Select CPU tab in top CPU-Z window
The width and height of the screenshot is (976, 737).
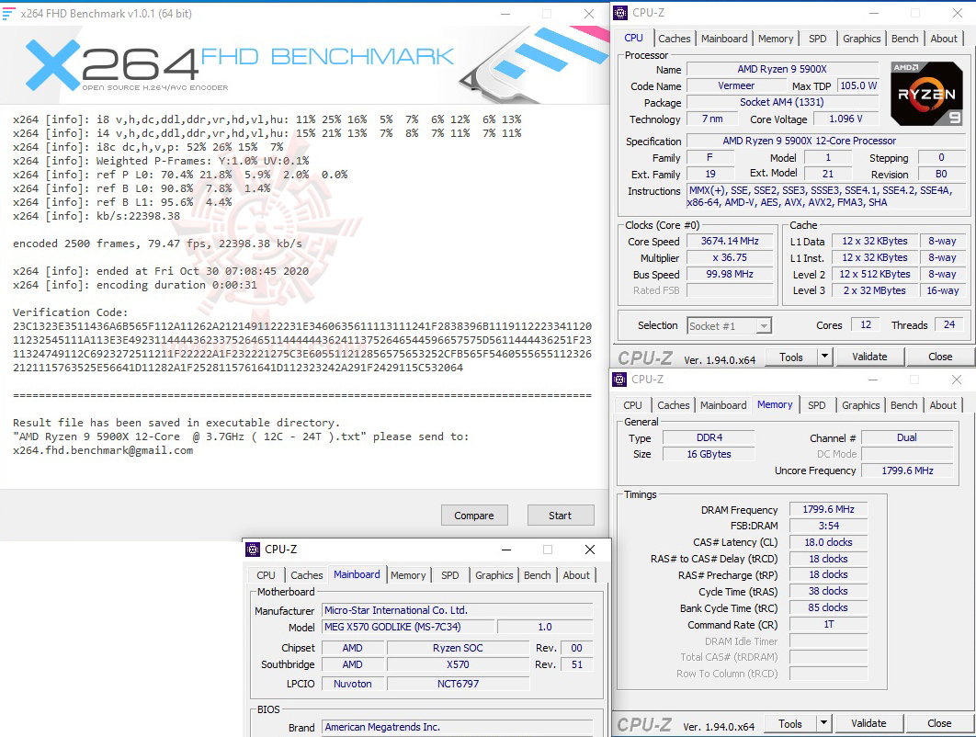633,38
